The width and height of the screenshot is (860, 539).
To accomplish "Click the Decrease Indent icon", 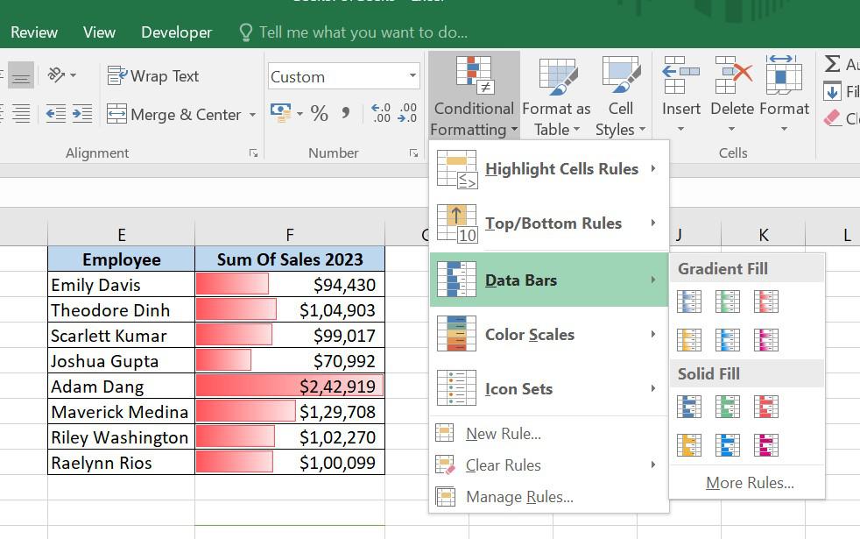I will 55,113.
